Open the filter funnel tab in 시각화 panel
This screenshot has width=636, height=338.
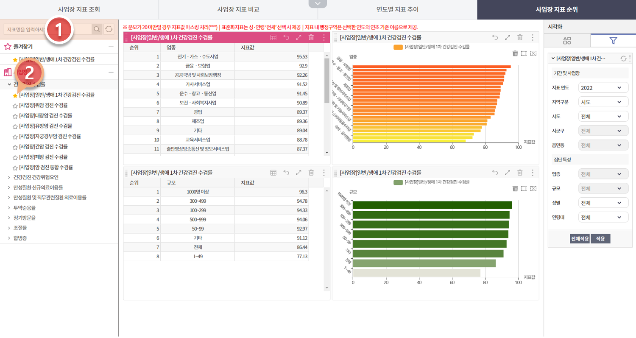click(613, 41)
